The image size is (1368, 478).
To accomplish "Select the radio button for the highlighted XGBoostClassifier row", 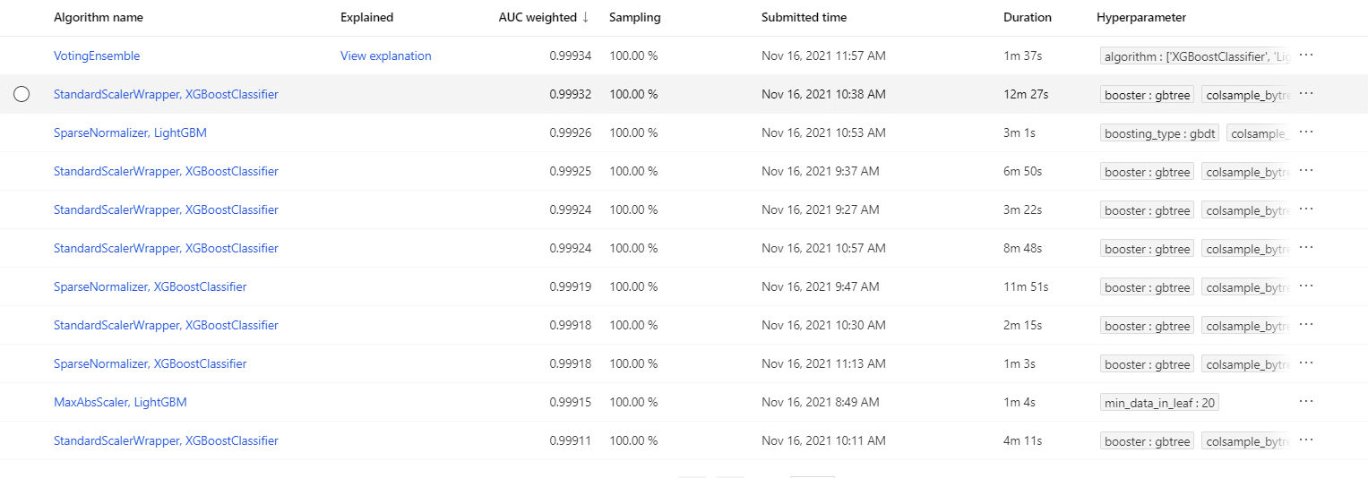I will tap(22, 94).
